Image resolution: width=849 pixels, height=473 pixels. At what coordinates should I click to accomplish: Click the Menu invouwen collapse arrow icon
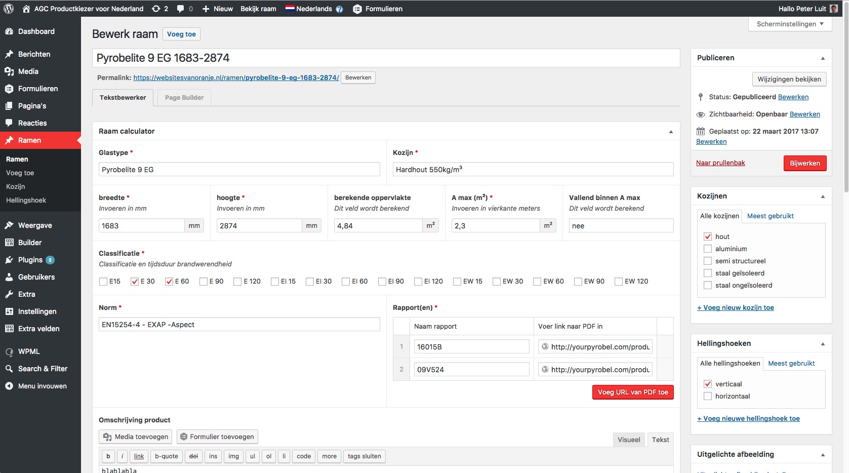pos(9,386)
